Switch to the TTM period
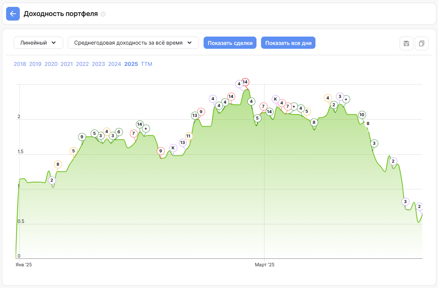Screen dimensions: 438x288 147,64
